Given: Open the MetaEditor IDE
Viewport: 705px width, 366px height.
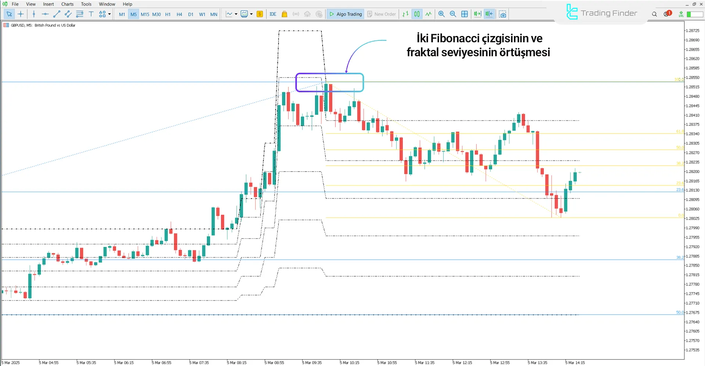Looking at the screenshot, I should pos(273,14).
